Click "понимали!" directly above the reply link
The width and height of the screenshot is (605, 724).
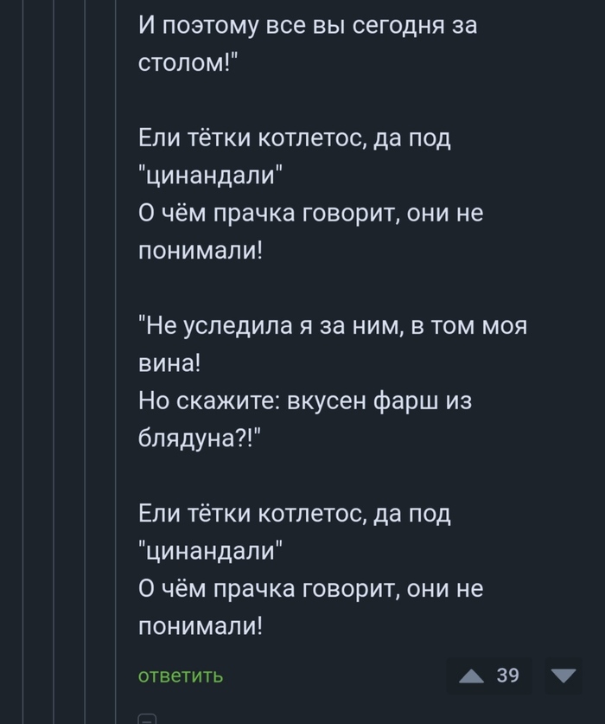tap(199, 625)
